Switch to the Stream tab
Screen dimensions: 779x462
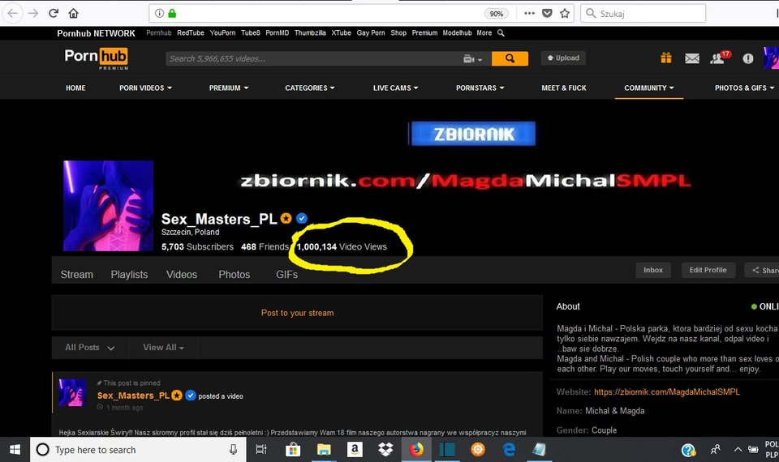(x=76, y=275)
